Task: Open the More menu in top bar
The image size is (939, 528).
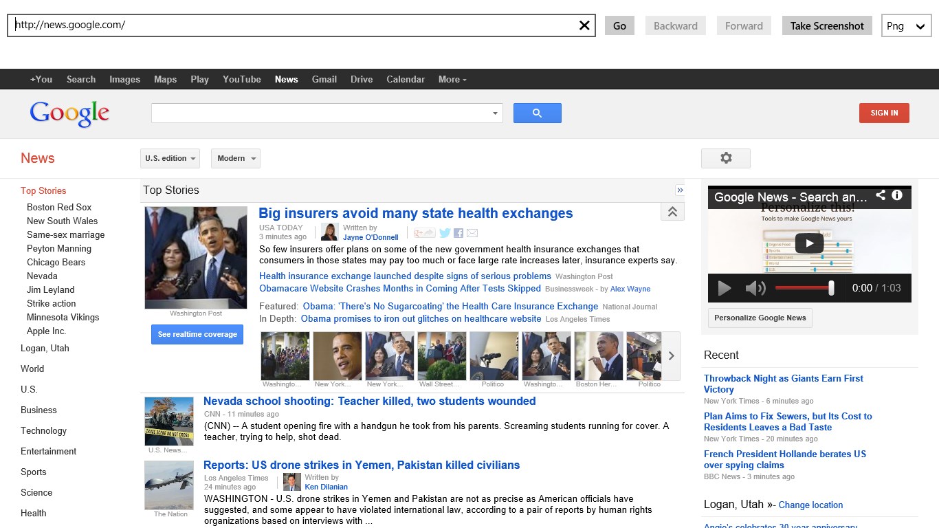Action: point(452,79)
